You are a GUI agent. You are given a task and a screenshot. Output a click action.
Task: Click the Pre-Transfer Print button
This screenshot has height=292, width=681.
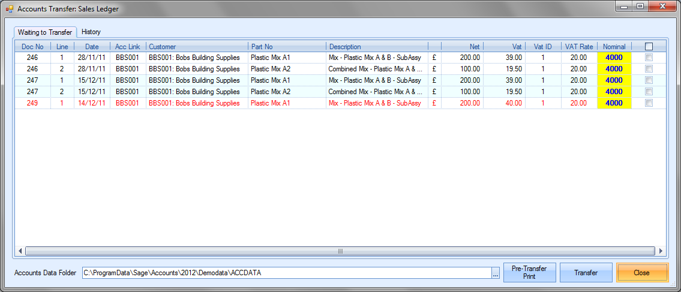529,273
